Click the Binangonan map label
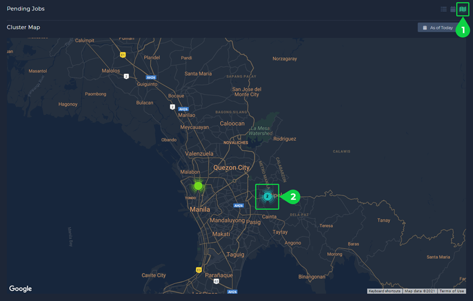 coord(312,277)
